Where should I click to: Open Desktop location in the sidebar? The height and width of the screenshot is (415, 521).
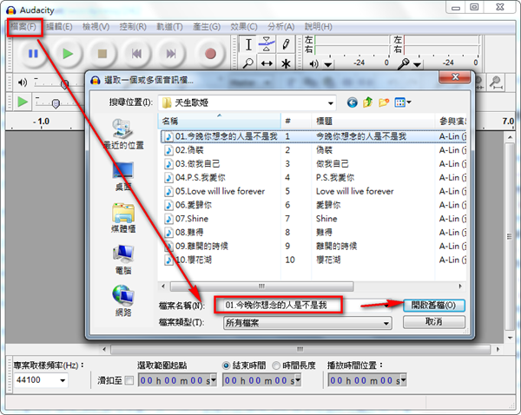123,176
